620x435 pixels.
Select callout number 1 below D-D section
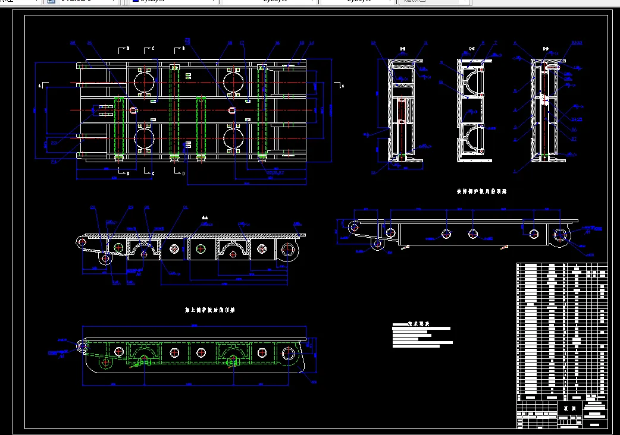[x=515, y=171]
